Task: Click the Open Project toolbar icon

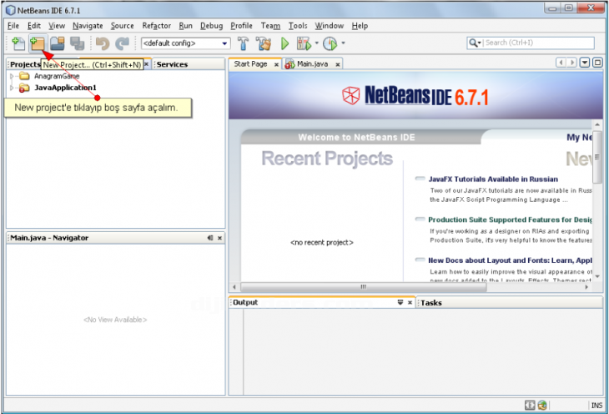Action: [x=58, y=43]
